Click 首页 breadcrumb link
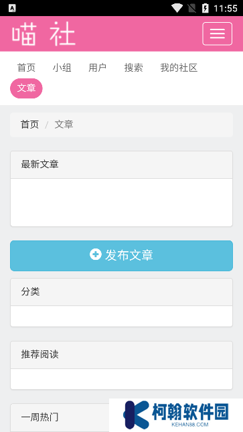 click(x=29, y=125)
